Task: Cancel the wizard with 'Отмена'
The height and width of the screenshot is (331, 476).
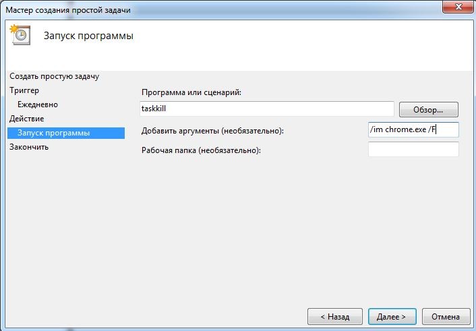Action: coord(446,316)
